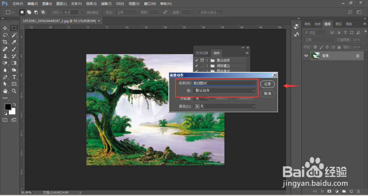This screenshot has height=196, width=368.
Task: Select the Eraser tool
Action: [x=5, y=63]
